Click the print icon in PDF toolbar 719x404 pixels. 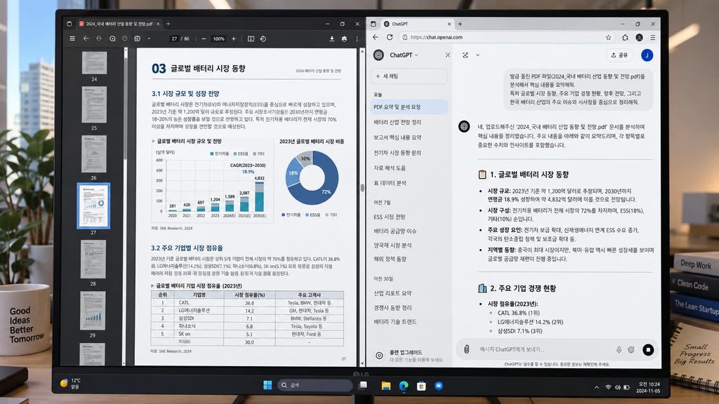344,39
